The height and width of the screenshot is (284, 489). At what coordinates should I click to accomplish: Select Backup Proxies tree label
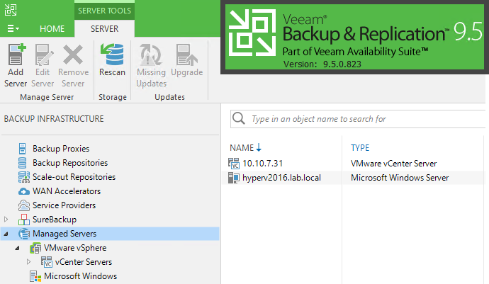61,149
